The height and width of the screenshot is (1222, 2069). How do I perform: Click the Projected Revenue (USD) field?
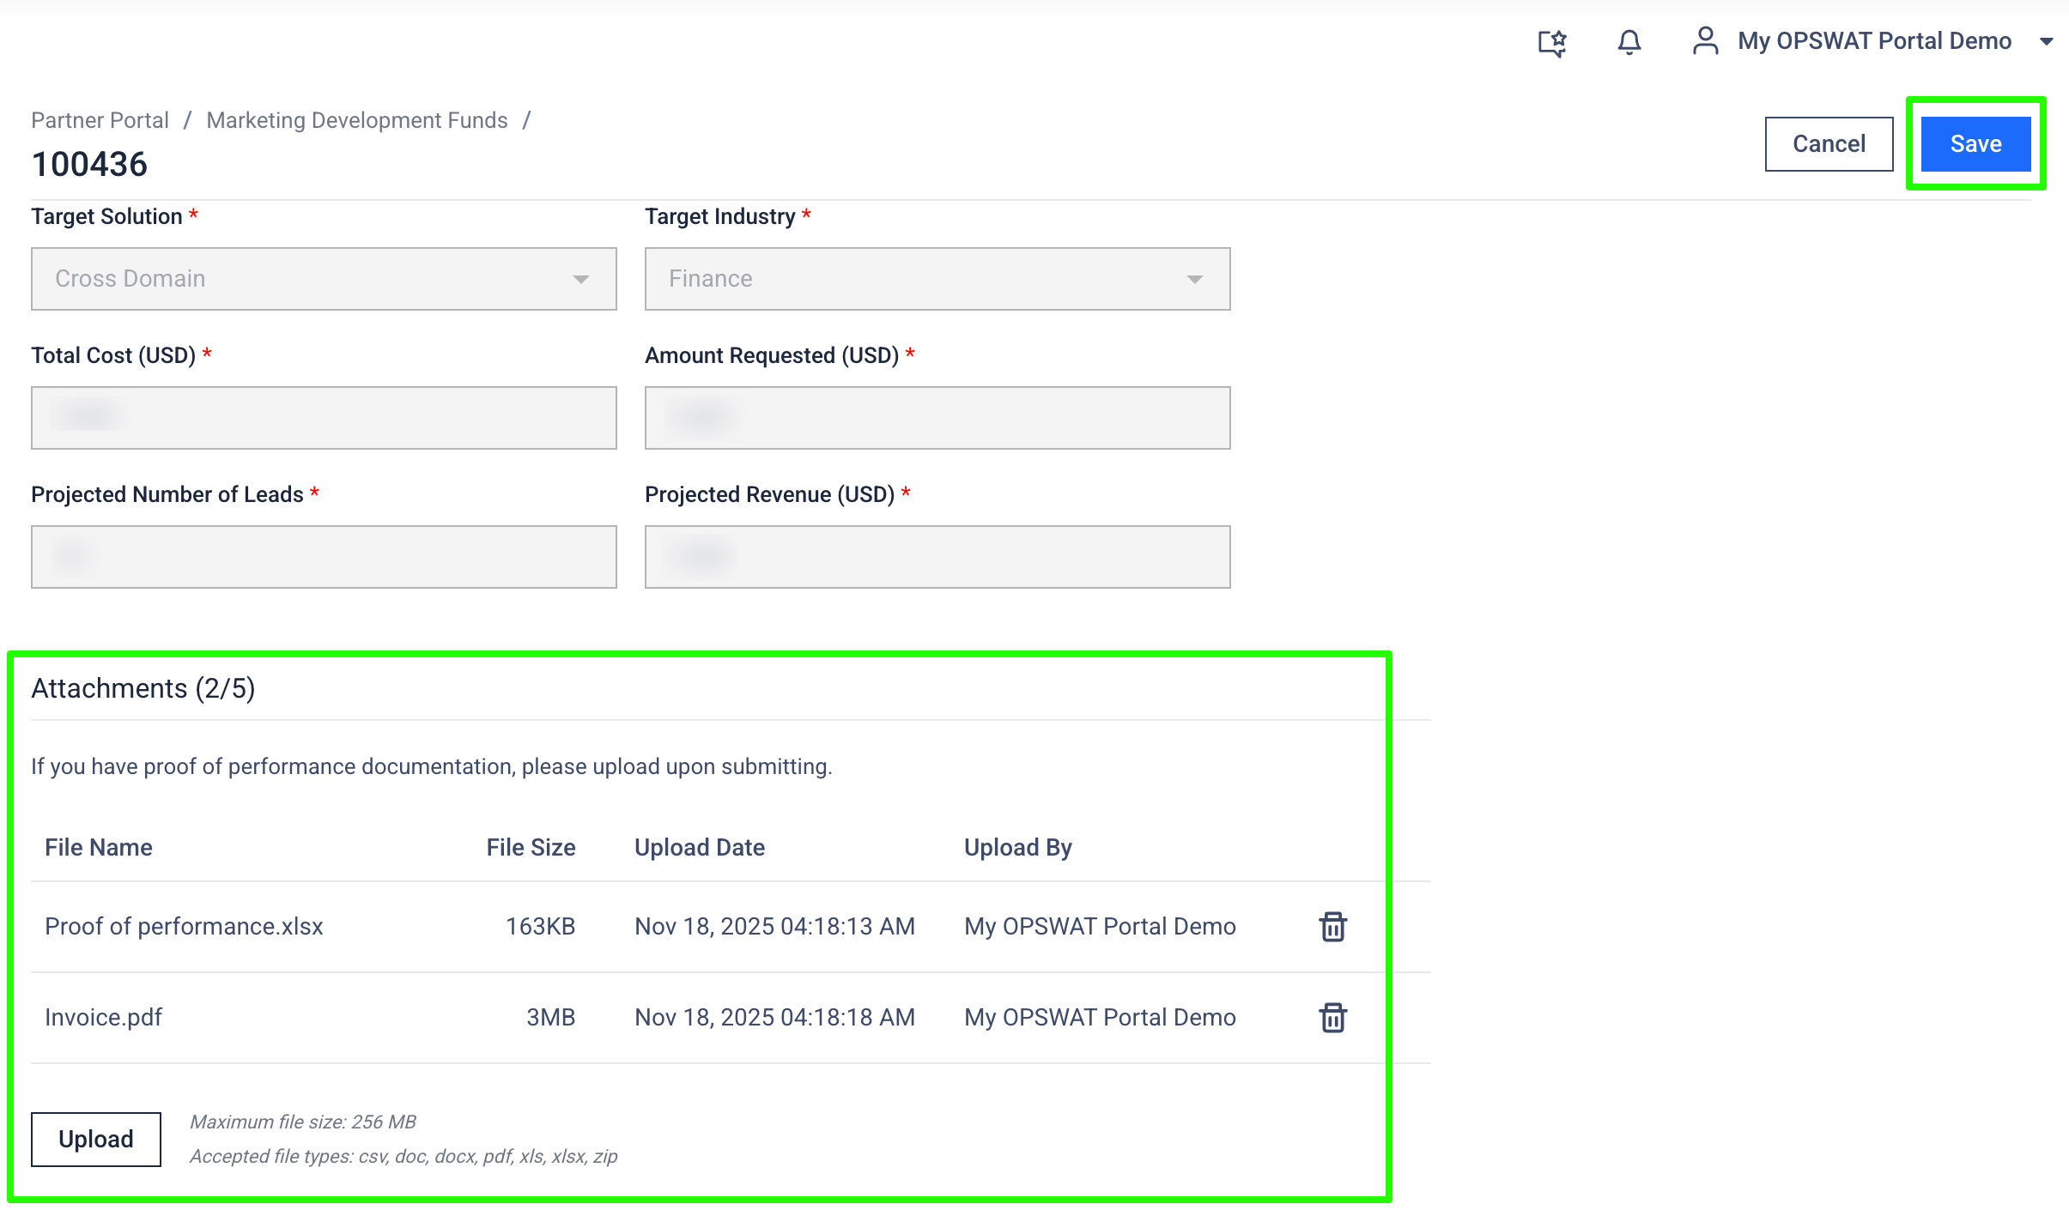point(937,557)
